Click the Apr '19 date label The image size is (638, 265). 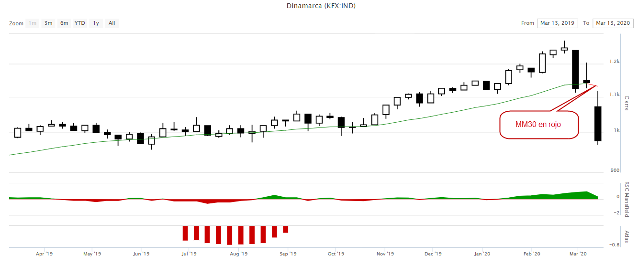point(44,254)
